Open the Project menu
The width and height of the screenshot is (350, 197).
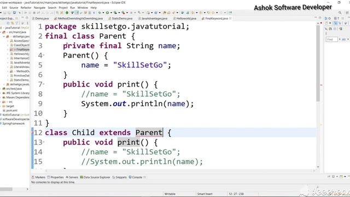tap(63, 8)
